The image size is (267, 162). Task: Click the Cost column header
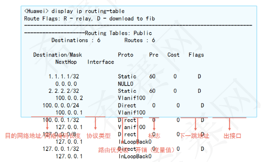click(x=173, y=55)
